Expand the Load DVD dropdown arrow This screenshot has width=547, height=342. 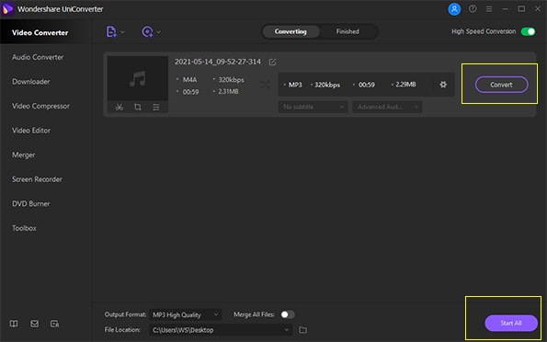click(x=159, y=32)
